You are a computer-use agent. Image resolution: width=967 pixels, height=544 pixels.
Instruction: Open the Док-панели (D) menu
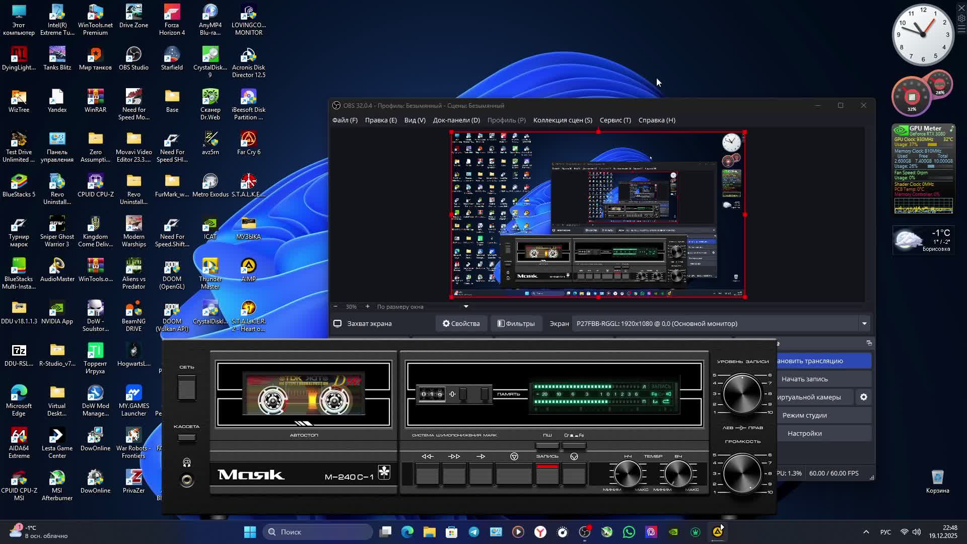tap(456, 120)
